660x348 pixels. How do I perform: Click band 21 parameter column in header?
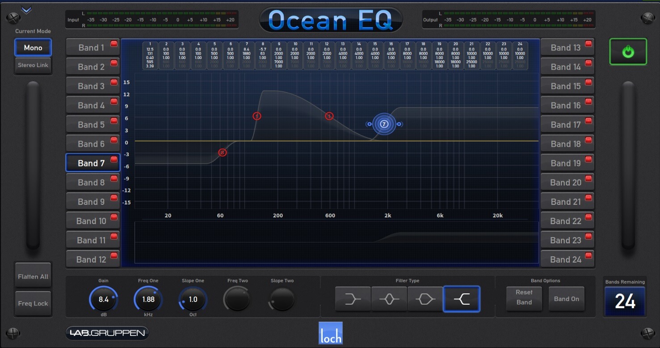(472, 55)
